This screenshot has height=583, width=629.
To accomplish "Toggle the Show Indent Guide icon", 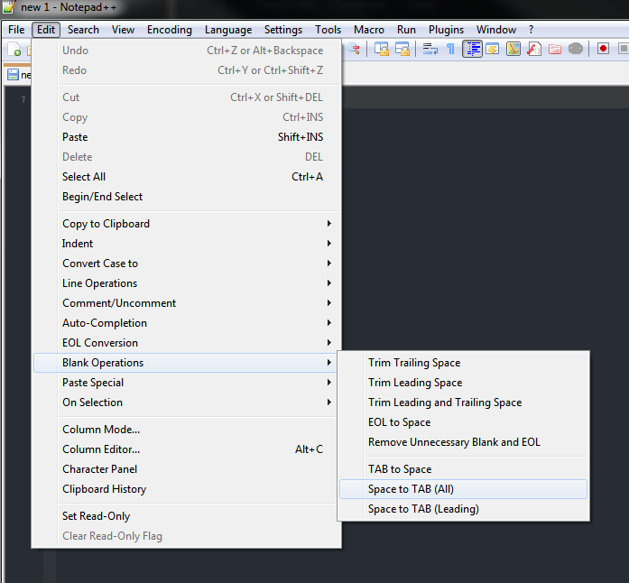I will [472, 49].
